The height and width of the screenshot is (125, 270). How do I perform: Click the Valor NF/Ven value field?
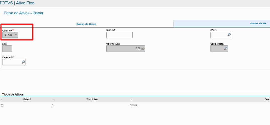click(126, 49)
